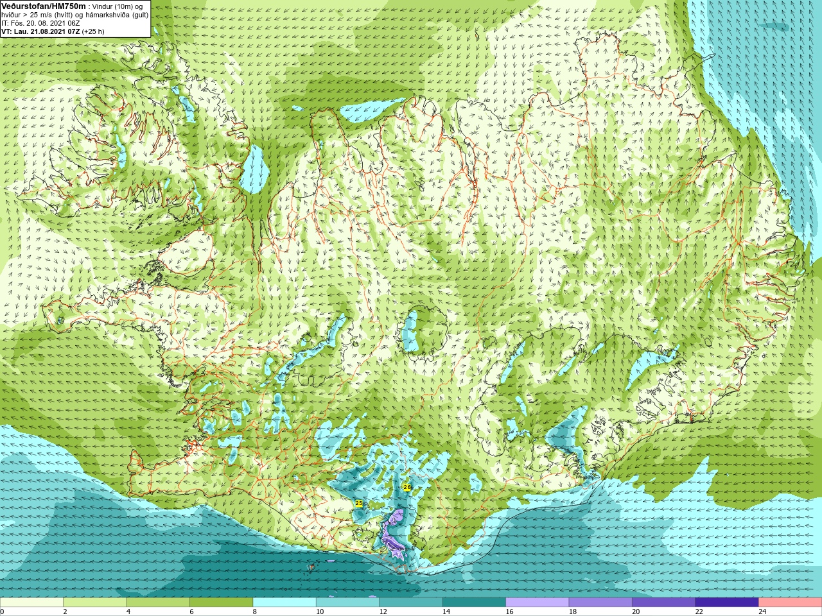Click the legend tick label 16

click(x=509, y=612)
